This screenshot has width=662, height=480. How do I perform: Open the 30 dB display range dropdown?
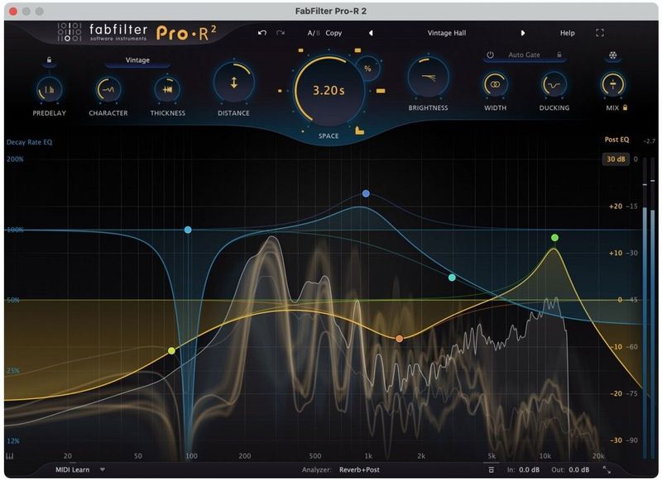(616, 159)
